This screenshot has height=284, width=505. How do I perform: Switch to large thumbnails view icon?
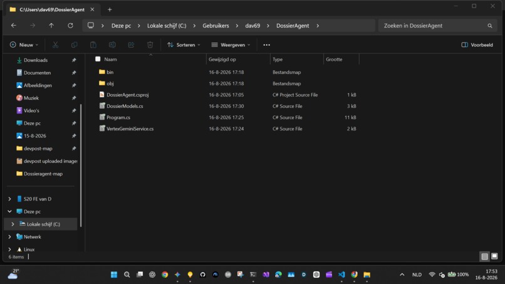click(x=494, y=256)
